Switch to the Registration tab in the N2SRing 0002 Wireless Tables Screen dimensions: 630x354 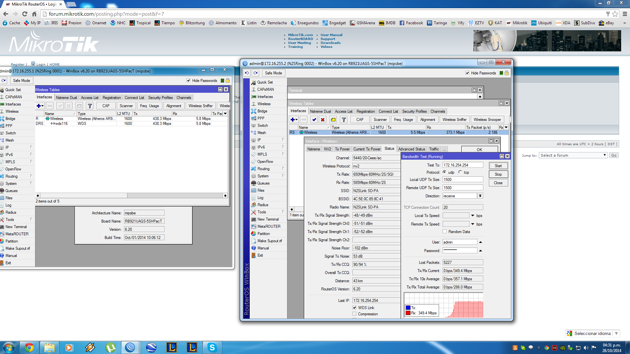[x=366, y=111]
